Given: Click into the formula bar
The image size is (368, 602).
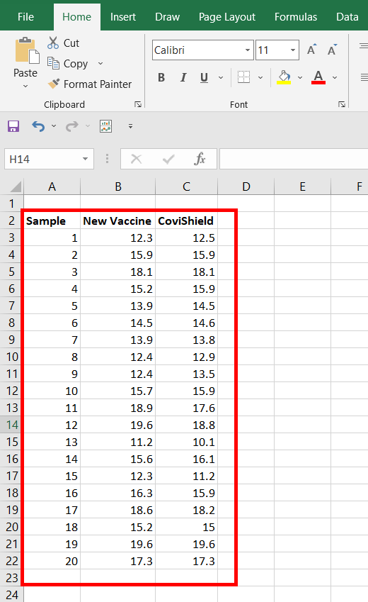Looking at the screenshot, I should 294,159.
